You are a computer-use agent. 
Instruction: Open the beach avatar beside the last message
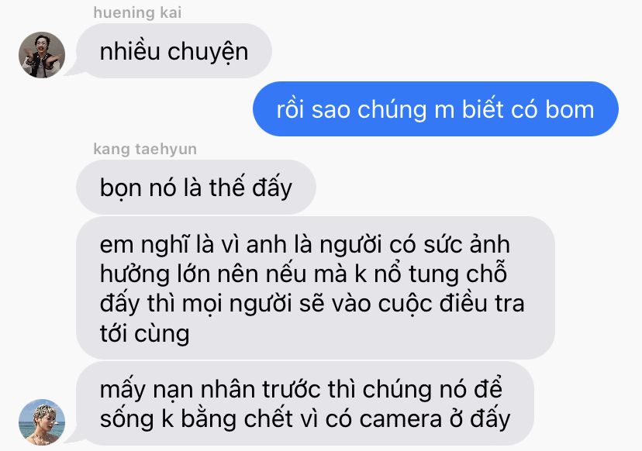click(42, 422)
